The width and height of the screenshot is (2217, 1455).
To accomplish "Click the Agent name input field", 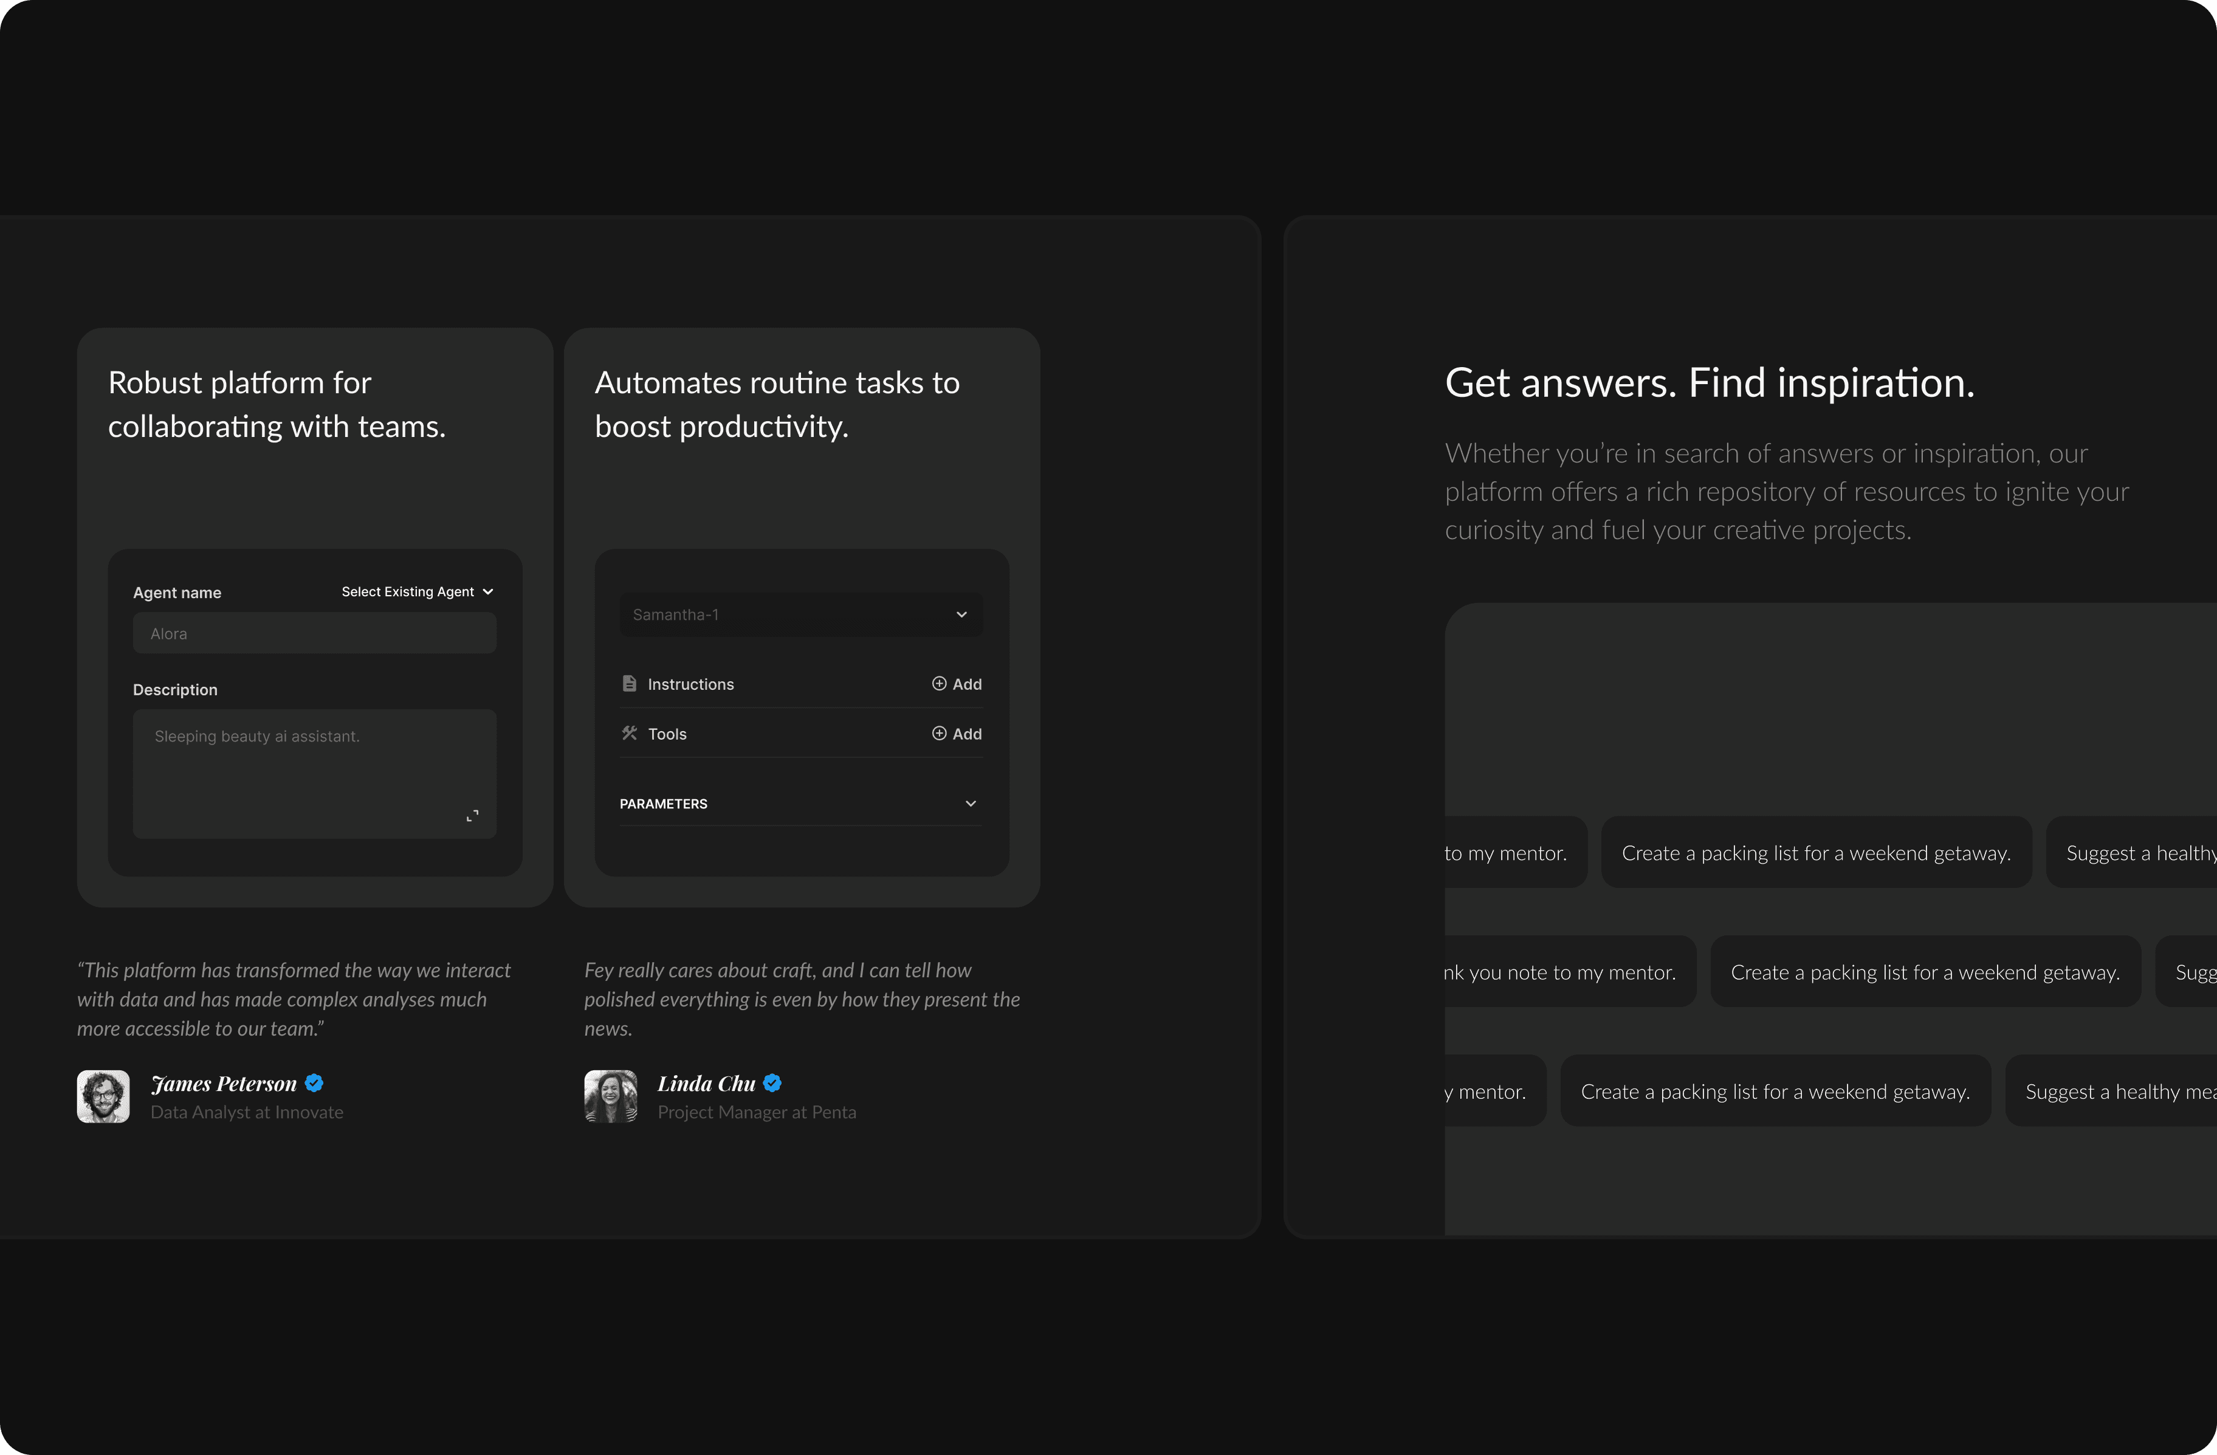I will tap(315, 633).
